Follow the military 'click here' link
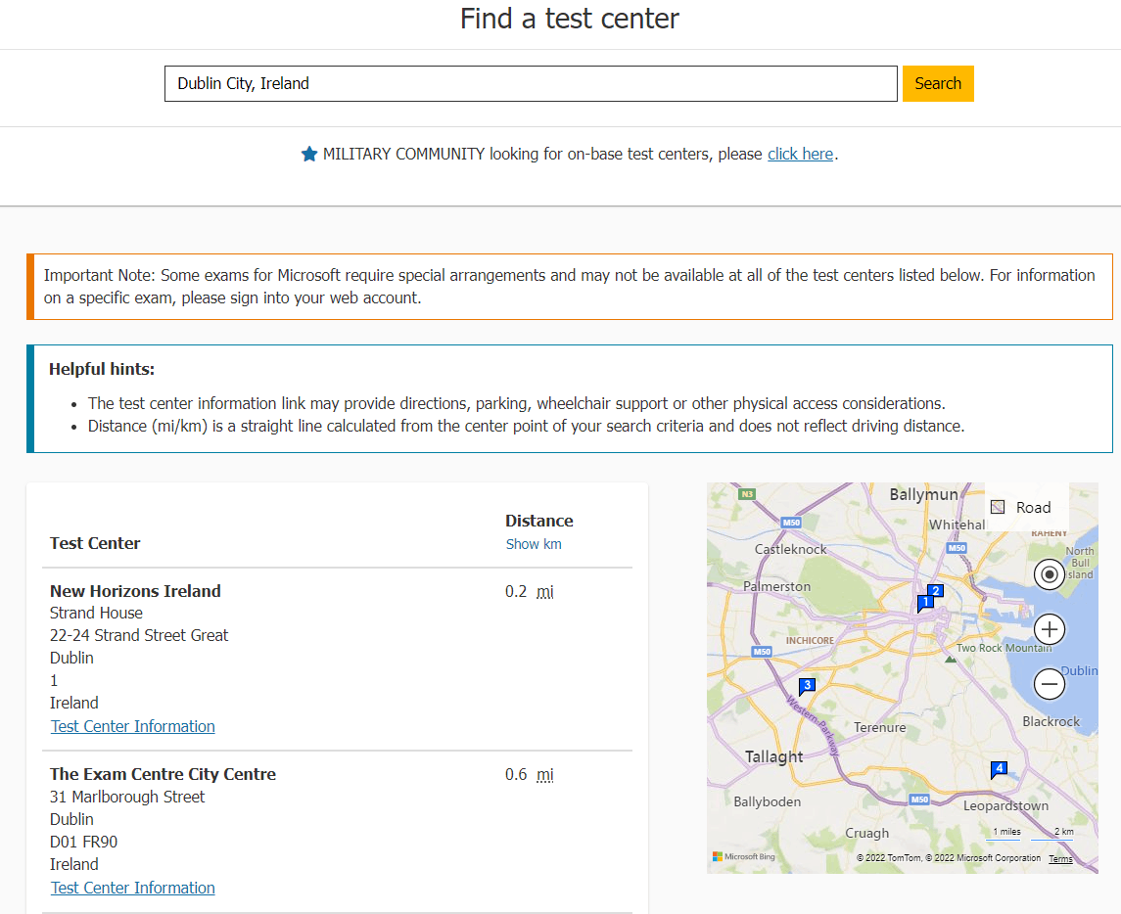Image resolution: width=1121 pixels, height=914 pixels. tap(800, 154)
